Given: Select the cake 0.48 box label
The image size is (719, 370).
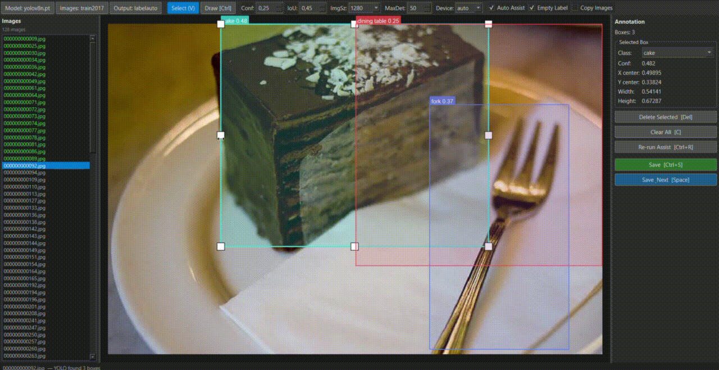Looking at the screenshot, I should click(235, 21).
